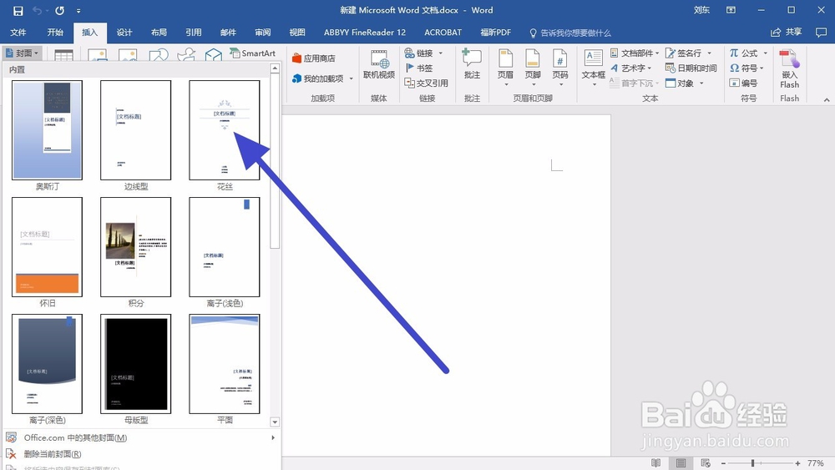Zoom in with the plus button
The width and height of the screenshot is (835, 470).
click(x=797, y=463)
